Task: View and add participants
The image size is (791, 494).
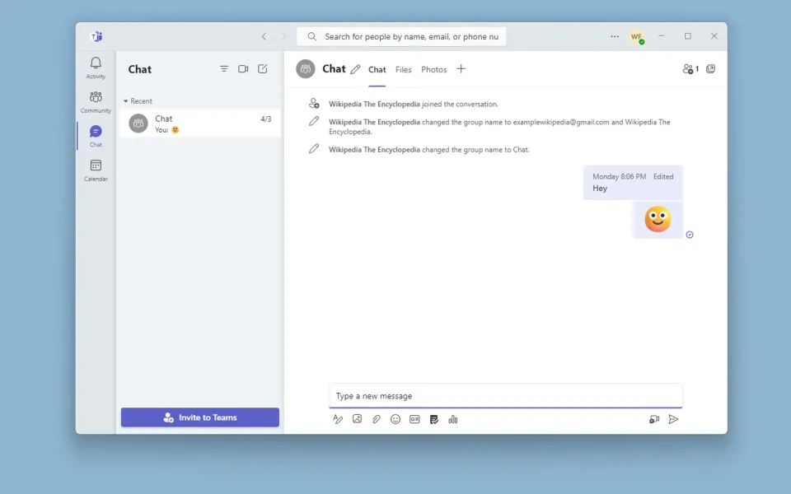Action: (x=690, y=69)
